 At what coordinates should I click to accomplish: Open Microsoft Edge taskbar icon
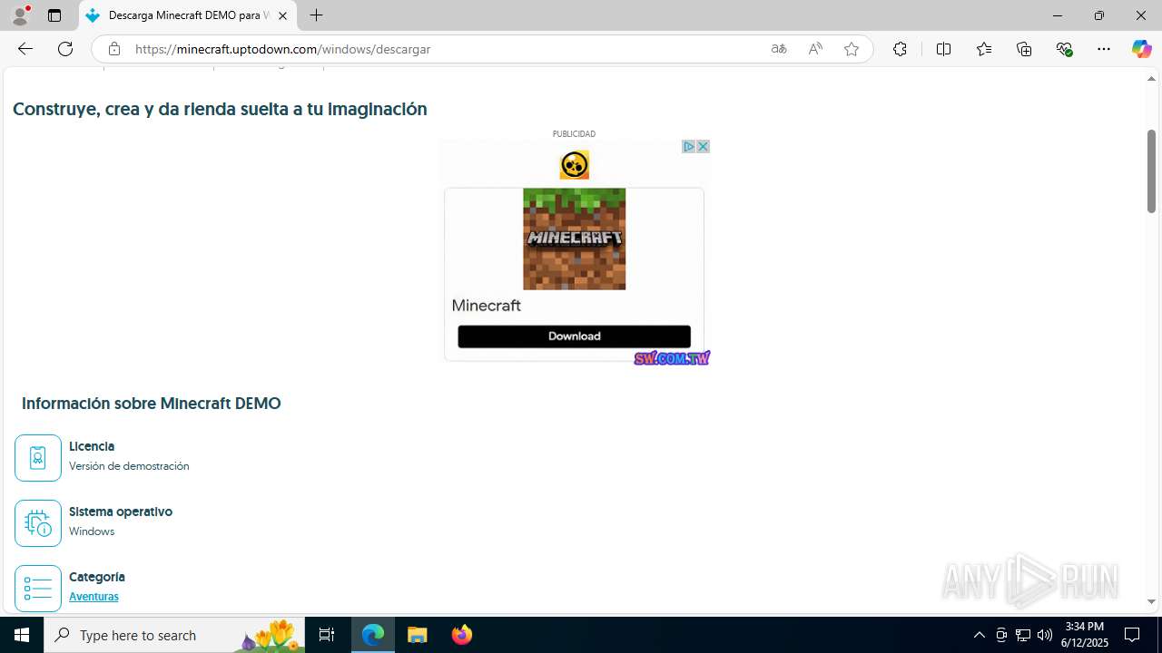373,635
